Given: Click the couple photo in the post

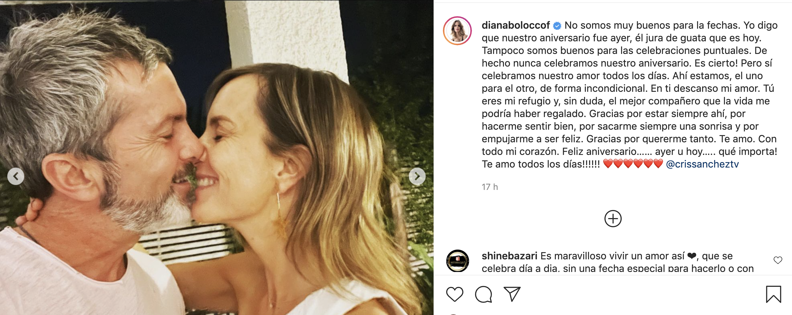Looking at the screenshot, I should click(217, 157).
